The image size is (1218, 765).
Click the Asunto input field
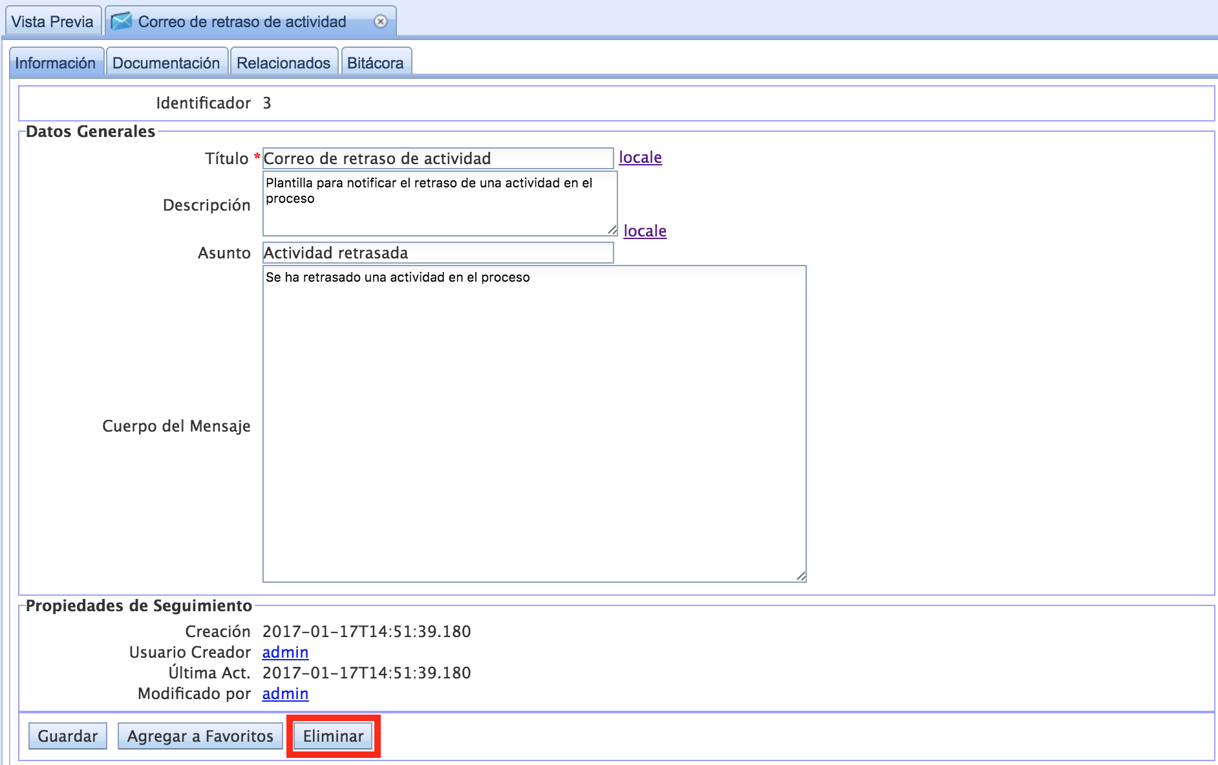click(x=438, y=253)
